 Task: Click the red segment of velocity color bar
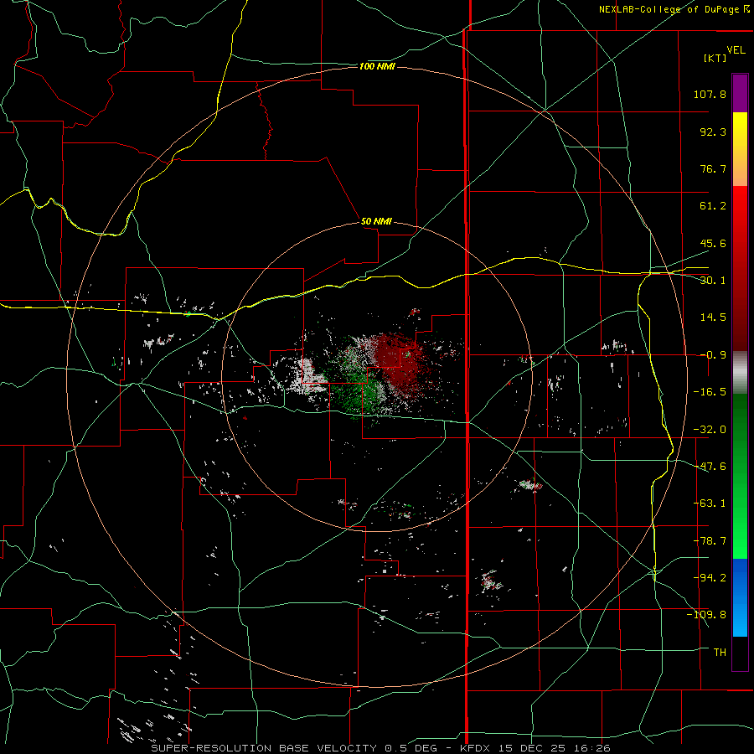click(x=740, y=269)
